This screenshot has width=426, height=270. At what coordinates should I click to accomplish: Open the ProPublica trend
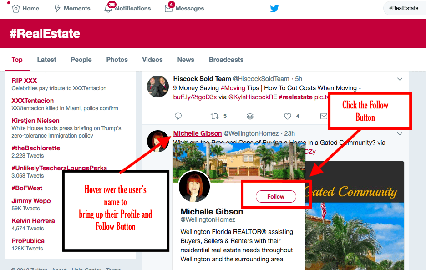[28, 241]
